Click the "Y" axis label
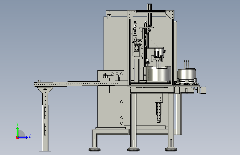 tap(17, 124)
